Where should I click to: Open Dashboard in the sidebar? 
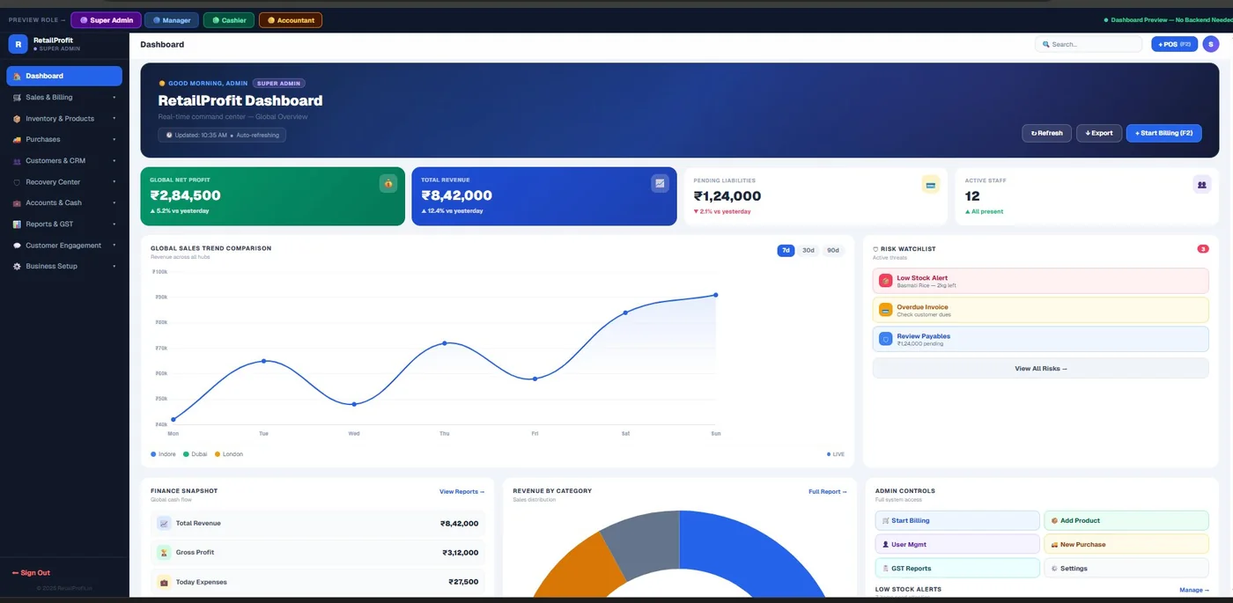click(63, 76)
